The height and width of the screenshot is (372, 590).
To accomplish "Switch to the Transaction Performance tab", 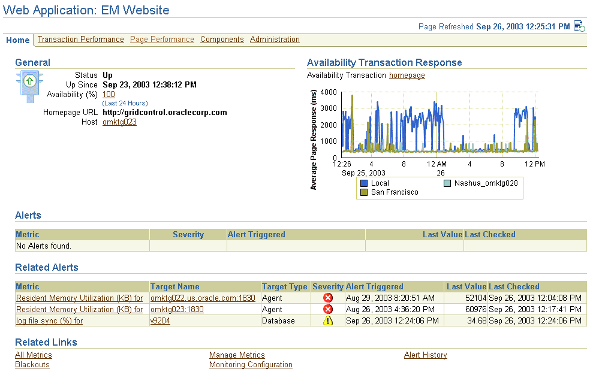I will click(x=80, y=40).
